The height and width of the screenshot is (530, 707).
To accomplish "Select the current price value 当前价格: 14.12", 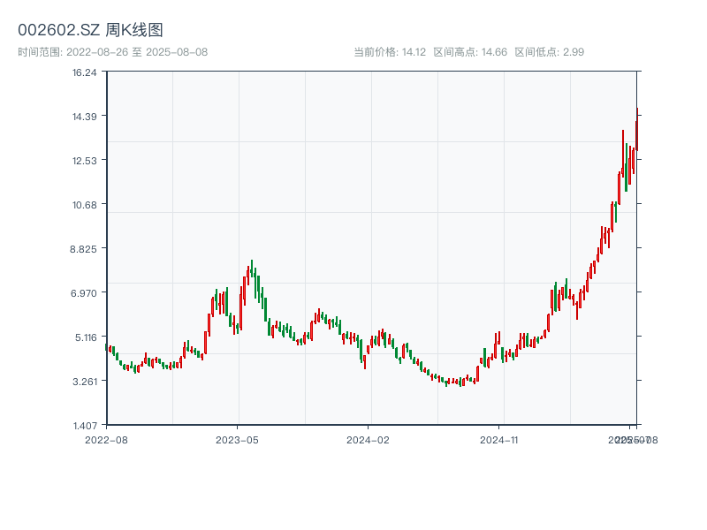I will (390, 52).
